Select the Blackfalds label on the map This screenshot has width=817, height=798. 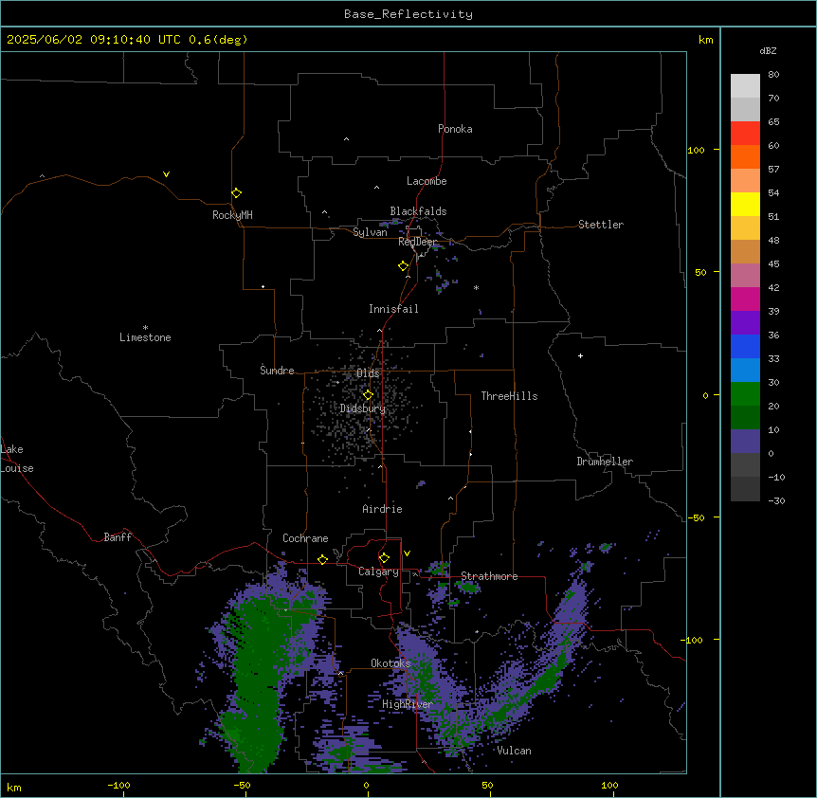418,211
